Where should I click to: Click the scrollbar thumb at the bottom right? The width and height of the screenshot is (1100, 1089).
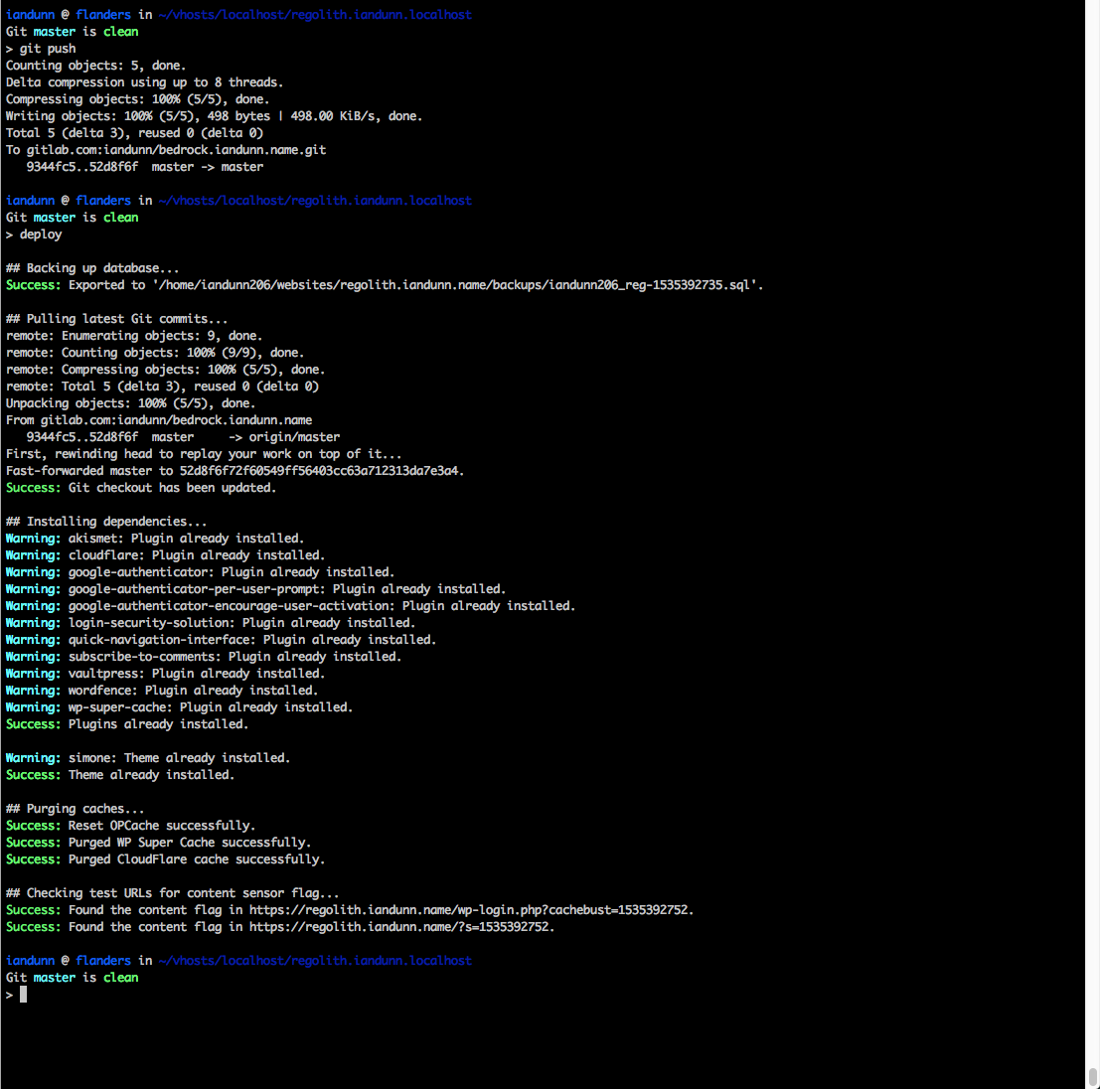tap(1093, 1077)
